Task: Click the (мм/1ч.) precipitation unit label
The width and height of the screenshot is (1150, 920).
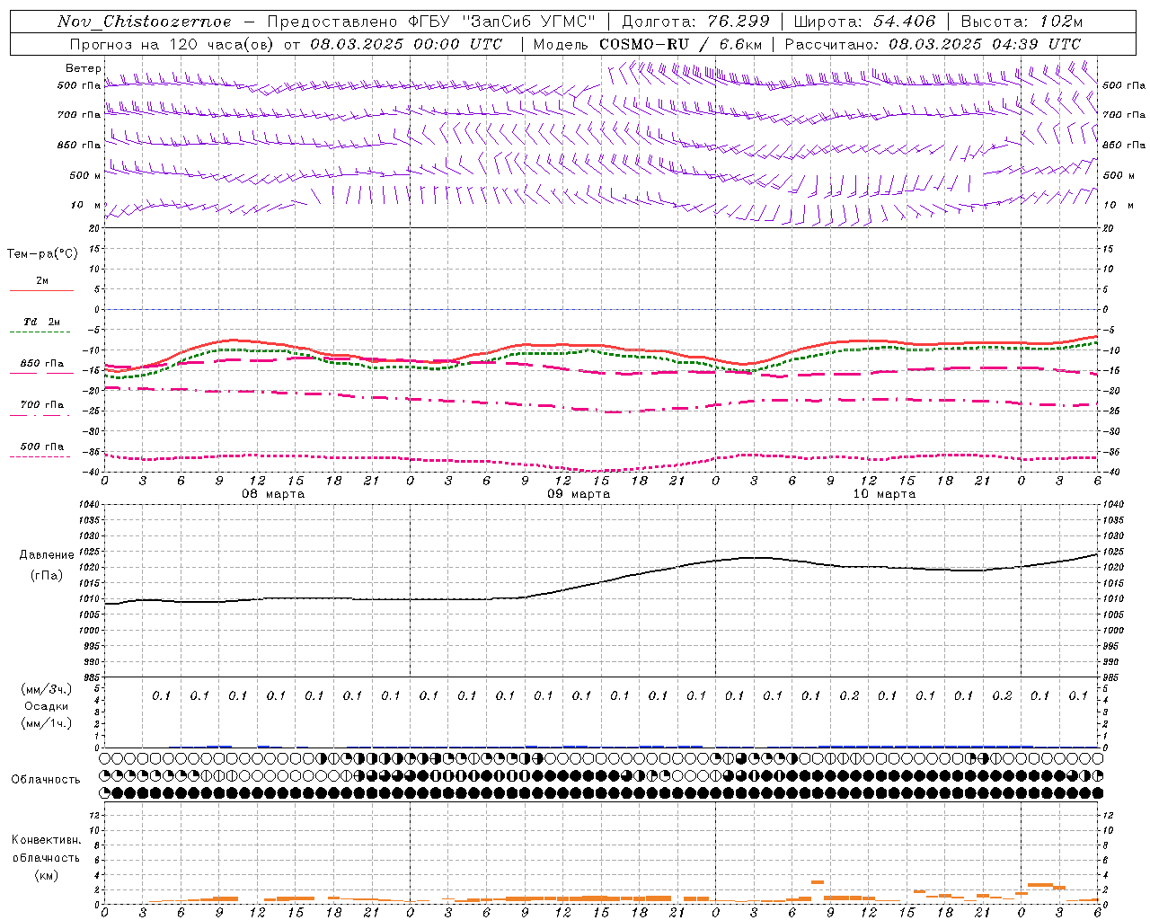Action: 47,723
